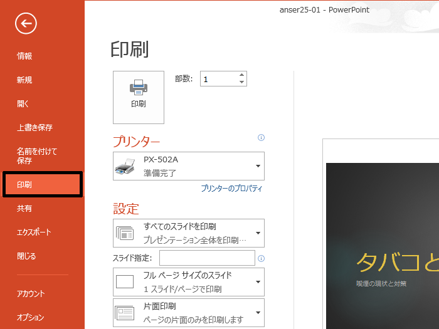
Task: Expand フル ページ サイズのスライド dropdown
Action: [x=188, y=282]
